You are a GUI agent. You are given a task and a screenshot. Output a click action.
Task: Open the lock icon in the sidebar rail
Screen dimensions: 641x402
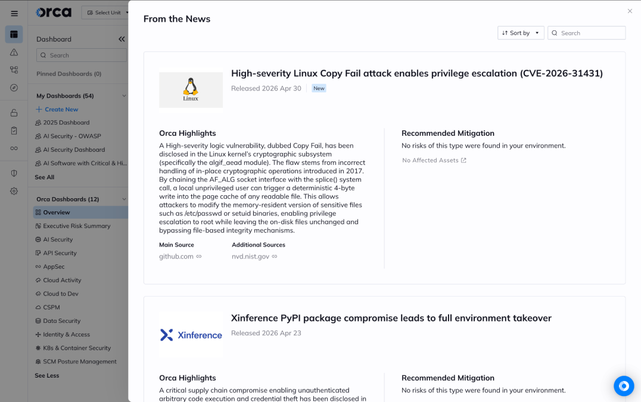tap(14, 112)
